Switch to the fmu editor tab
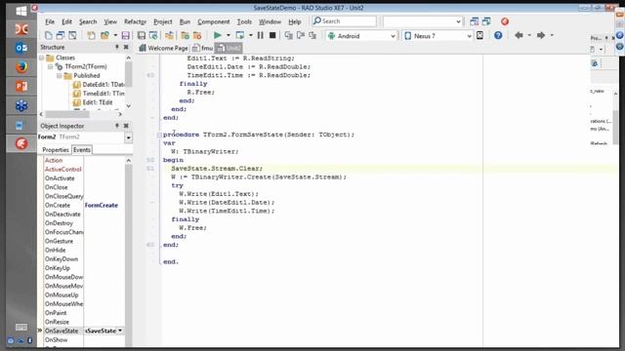 click(x=202, y=48)
